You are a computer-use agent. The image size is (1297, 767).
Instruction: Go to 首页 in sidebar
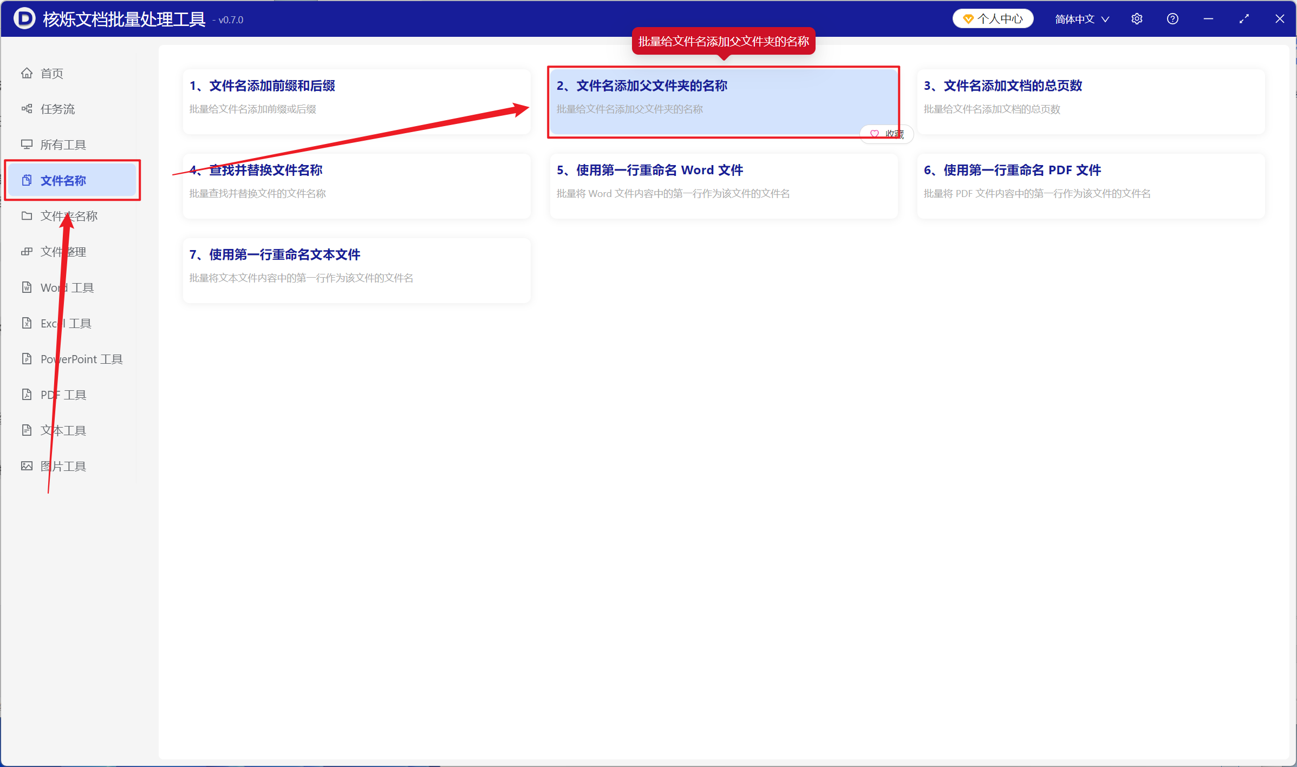pos(70,73)
